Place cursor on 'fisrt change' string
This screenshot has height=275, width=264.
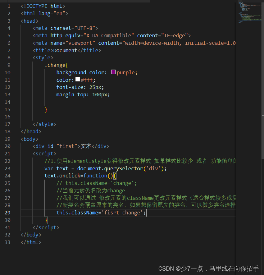click(x=122, y=213)
